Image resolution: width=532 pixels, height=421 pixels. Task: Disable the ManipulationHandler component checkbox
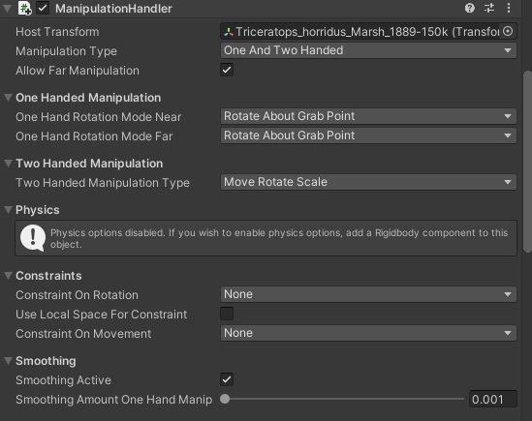tap(43, 8)
